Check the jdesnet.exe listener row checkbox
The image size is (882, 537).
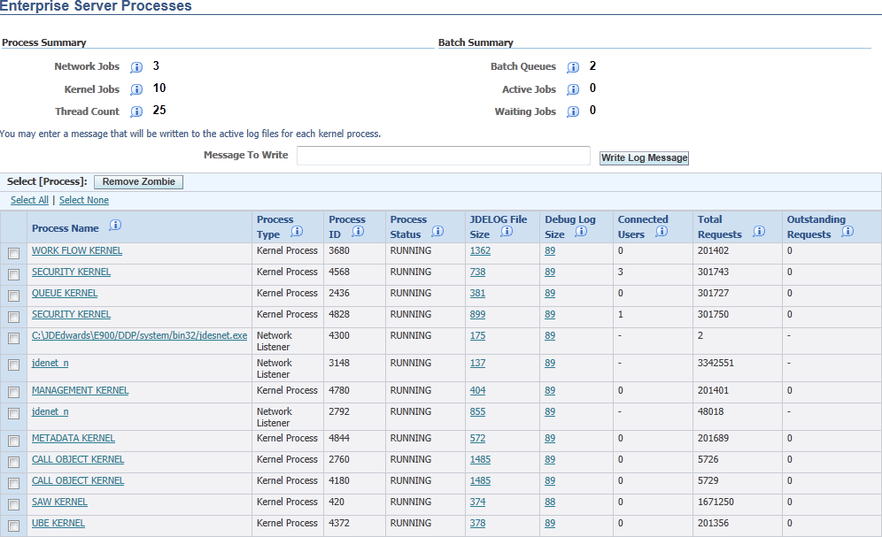(13, 339)
